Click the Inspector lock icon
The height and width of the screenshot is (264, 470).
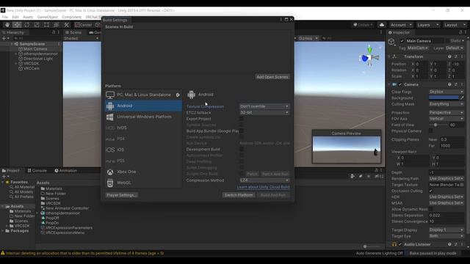click(460, 32)
